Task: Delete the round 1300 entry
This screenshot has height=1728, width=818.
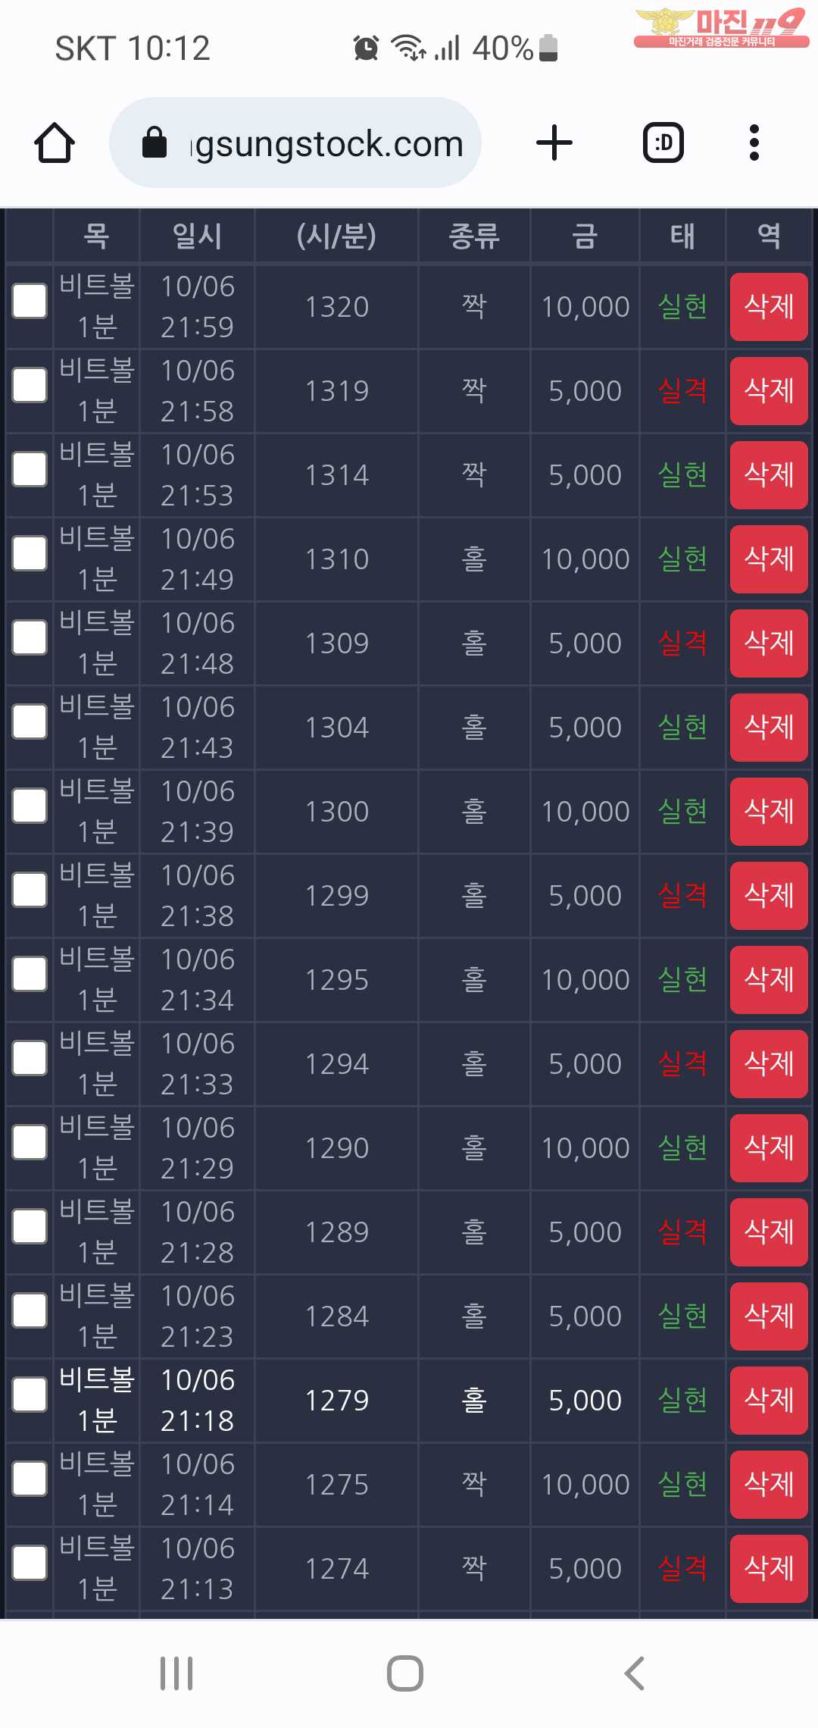Action: [769, 811]
